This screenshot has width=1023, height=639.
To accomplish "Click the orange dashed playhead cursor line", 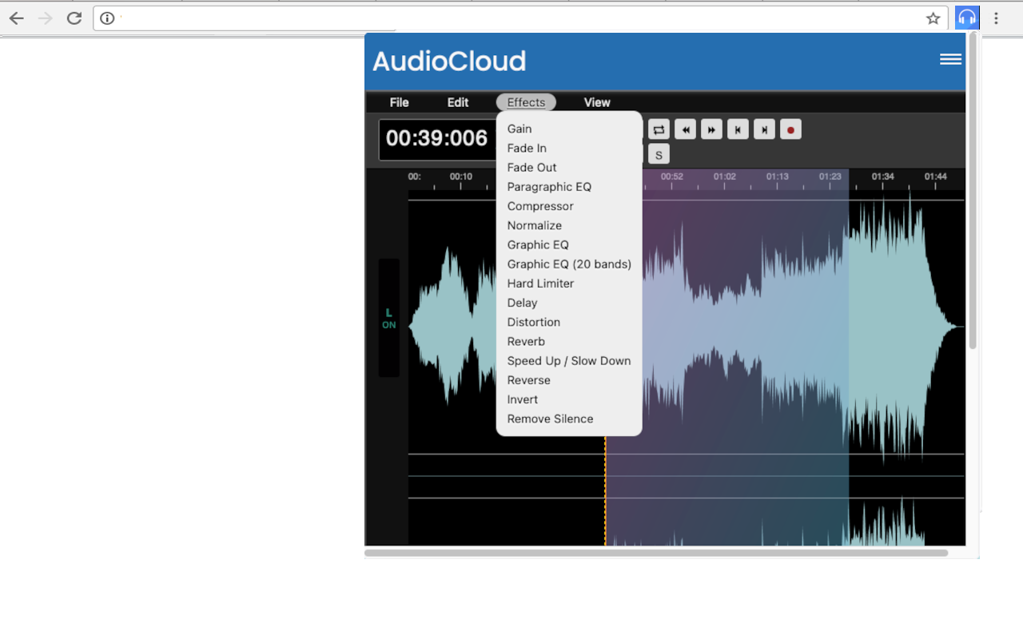I will coord(605,490).
